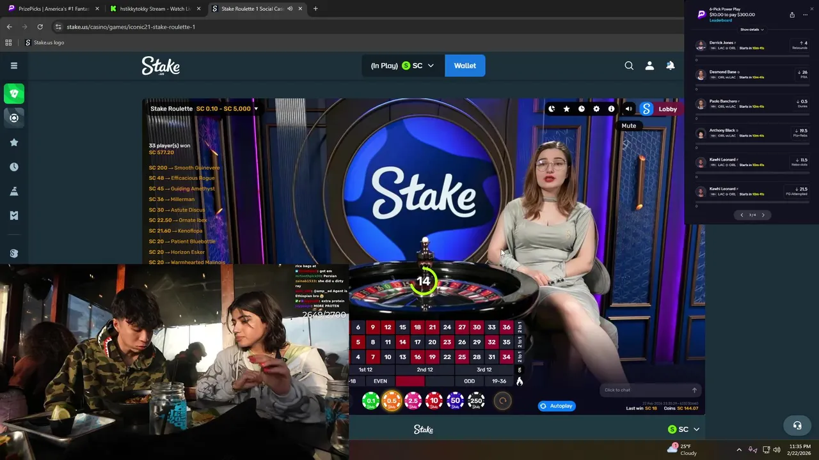Open PrizePicks lineup more options menu
Screen dimensions: 819x460
click(x=805, y=15)
